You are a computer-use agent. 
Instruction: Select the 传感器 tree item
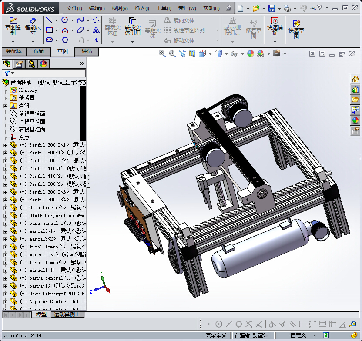[27, 98]
